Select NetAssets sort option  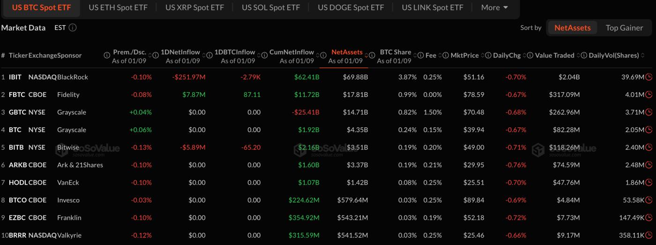(x=572, y=28)
